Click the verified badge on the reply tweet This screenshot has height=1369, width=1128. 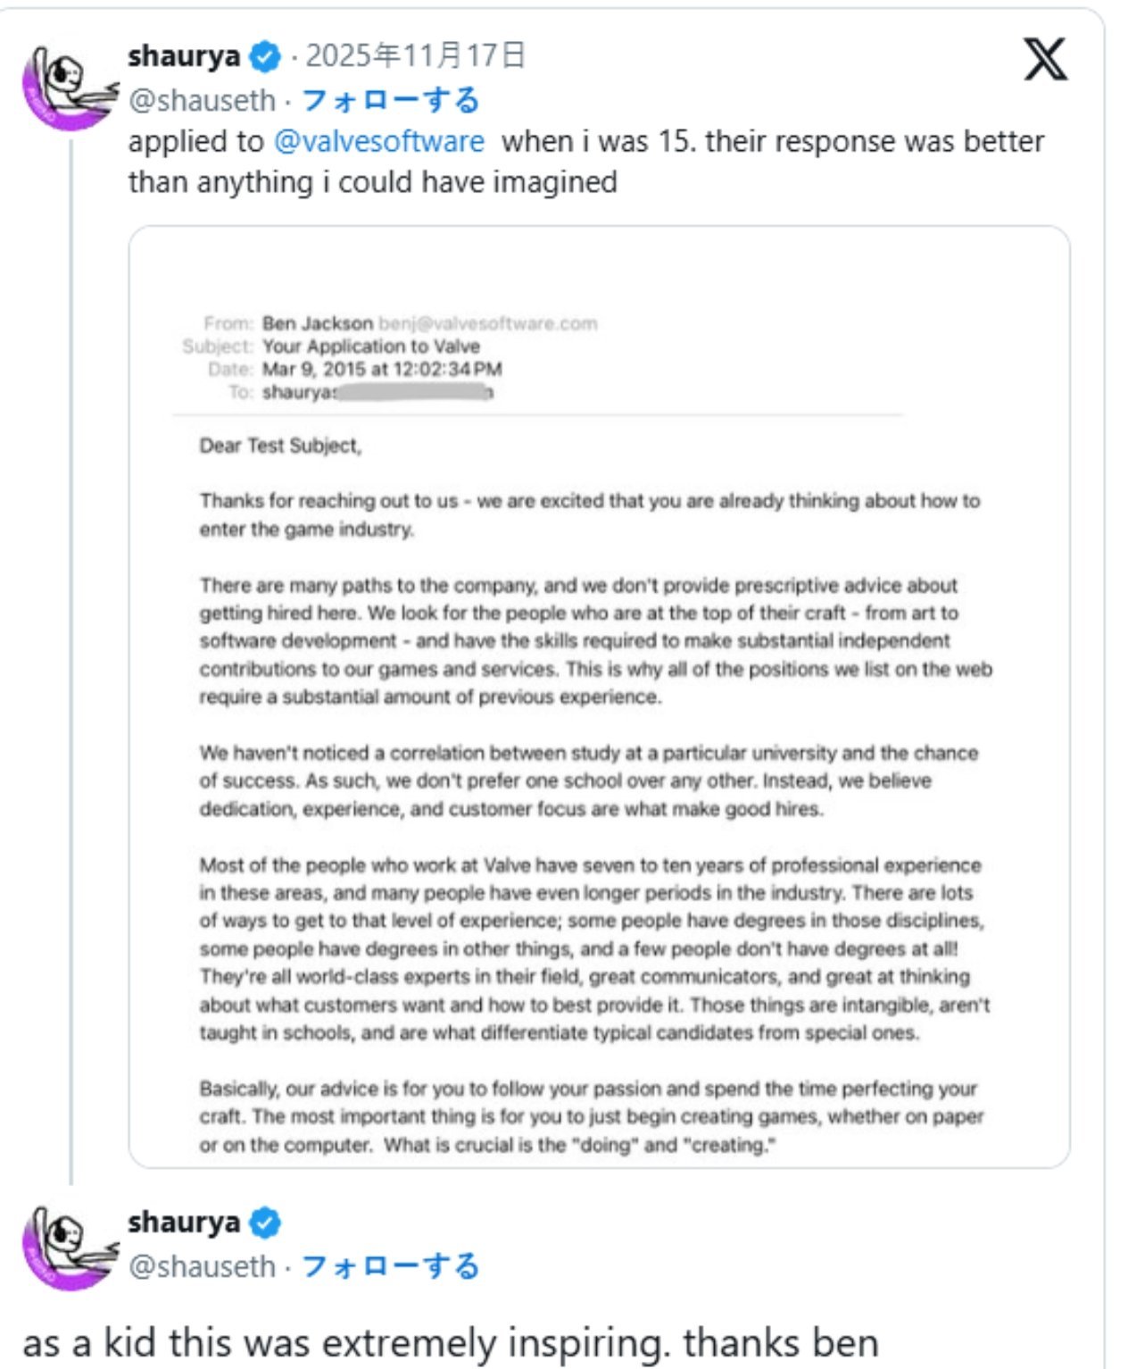click(x=264, y=1223)
